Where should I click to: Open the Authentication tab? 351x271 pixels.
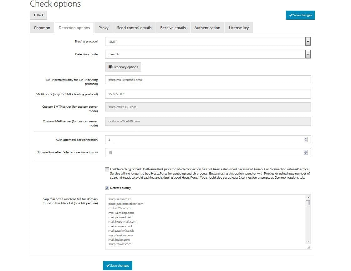click(207, 27)
